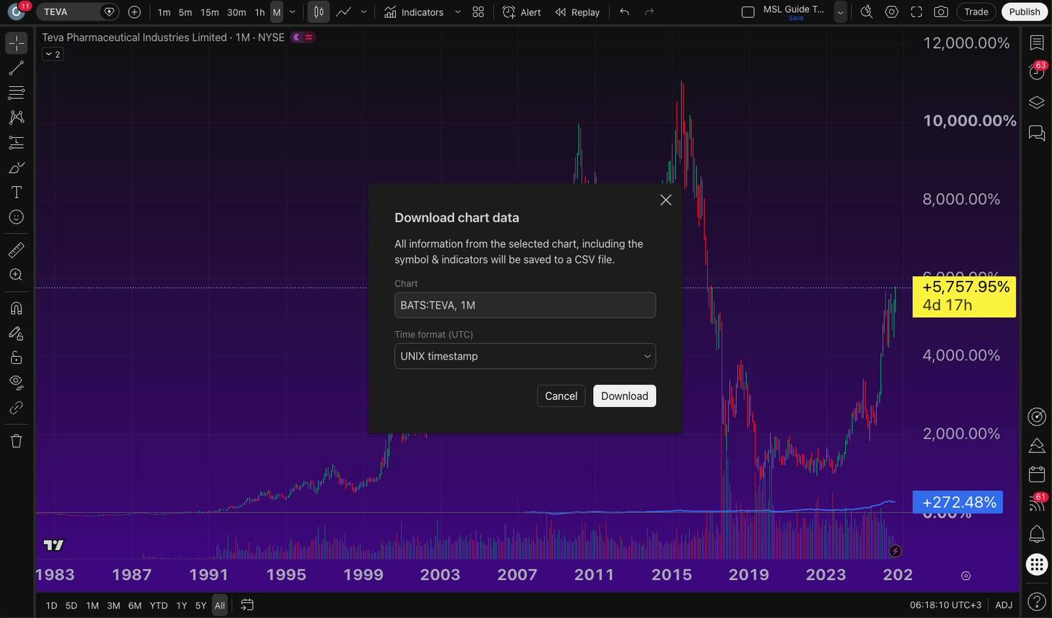Add symbol with the plus circle icon

point(134,12)
